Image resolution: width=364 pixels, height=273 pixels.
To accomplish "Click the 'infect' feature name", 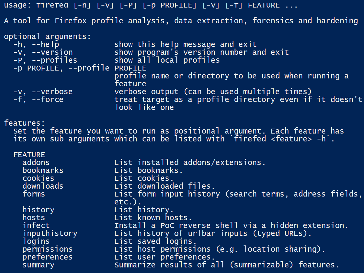I will pyautogui.click(x=36, y=225).
